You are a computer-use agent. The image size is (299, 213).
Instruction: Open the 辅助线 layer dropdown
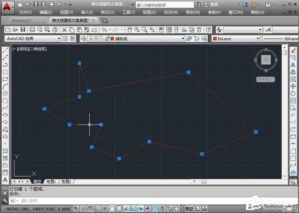[183, 39]
